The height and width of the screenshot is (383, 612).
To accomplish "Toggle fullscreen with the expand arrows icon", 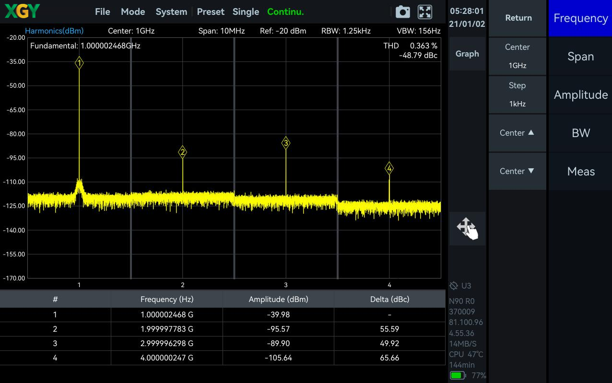I will click(425, 12).
